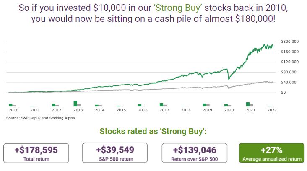Image resolution: width=307 pixels, height=171 pixels.
Task: Click the +$178,595 Total return box
Action: (35, 153)
